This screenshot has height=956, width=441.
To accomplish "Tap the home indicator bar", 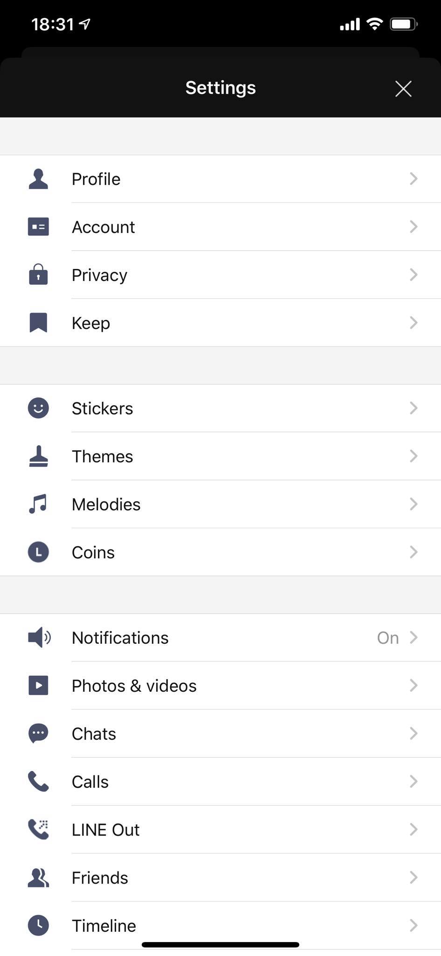I will click(220, 945).
